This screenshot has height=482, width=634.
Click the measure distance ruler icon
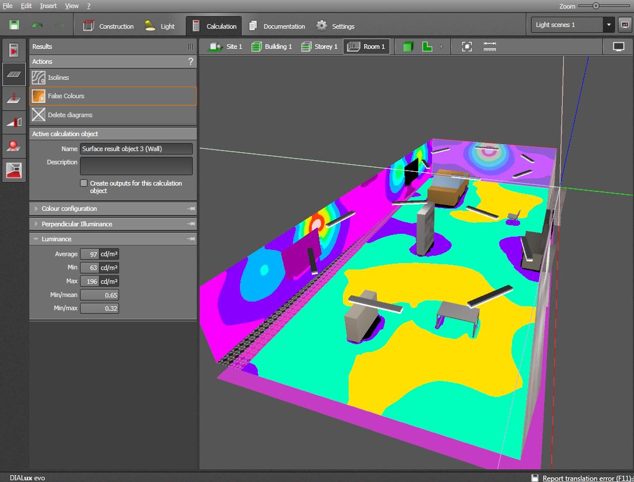(x=490, y=47)
